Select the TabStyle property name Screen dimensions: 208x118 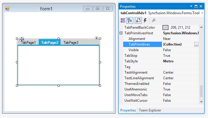pyautogui.click(x=131, y=61)
